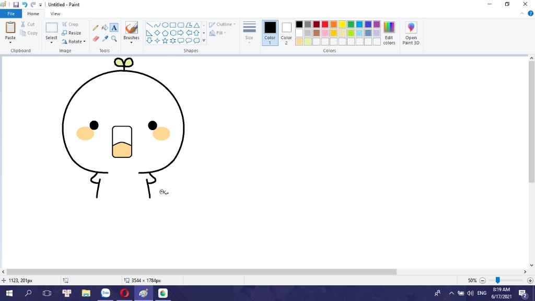Choose the Curve shape

coord(157,25)
